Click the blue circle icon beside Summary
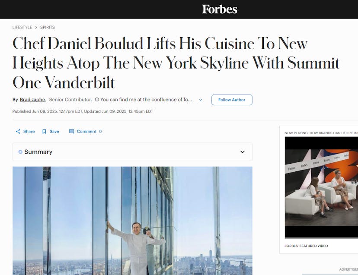 pos(20,152)
